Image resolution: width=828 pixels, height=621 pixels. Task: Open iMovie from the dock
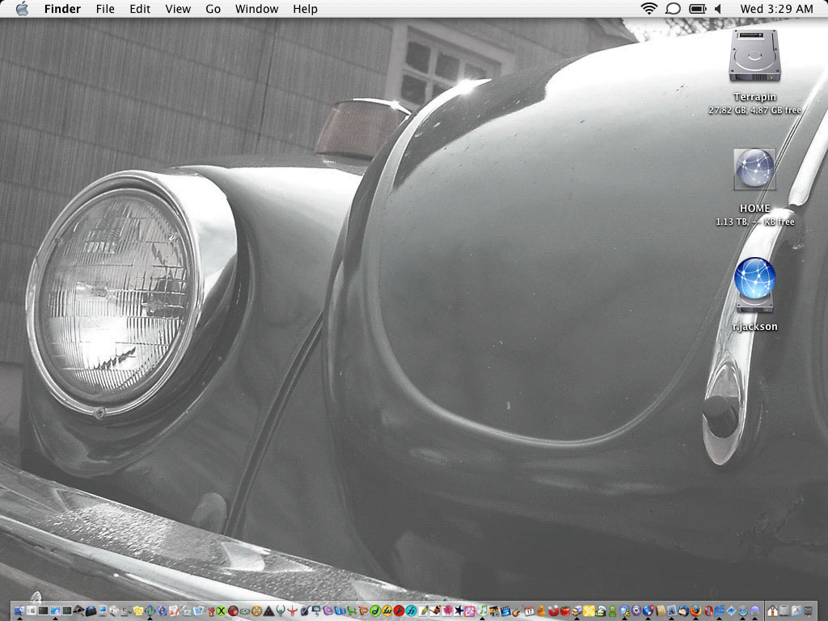pyautogui.click(x=505, y=611)
